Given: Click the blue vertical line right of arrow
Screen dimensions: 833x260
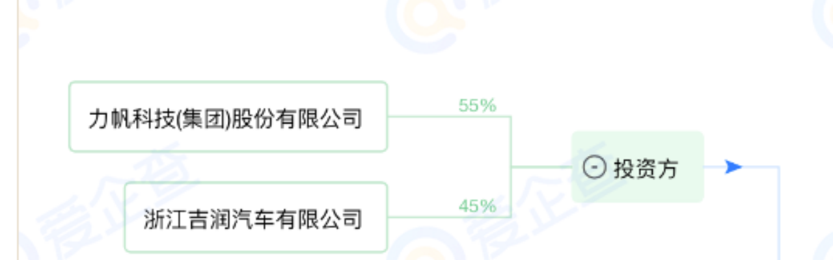Looking at the screenshot, I should coord(778,213).
